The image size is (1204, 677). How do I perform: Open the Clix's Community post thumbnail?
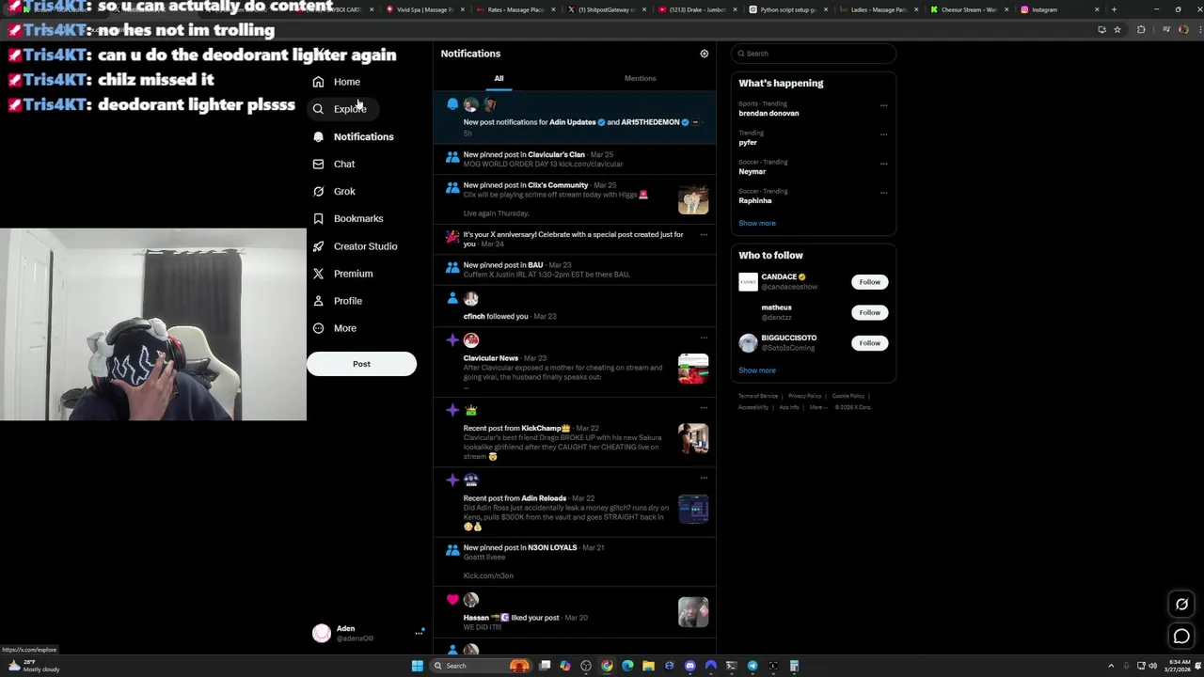693,200
